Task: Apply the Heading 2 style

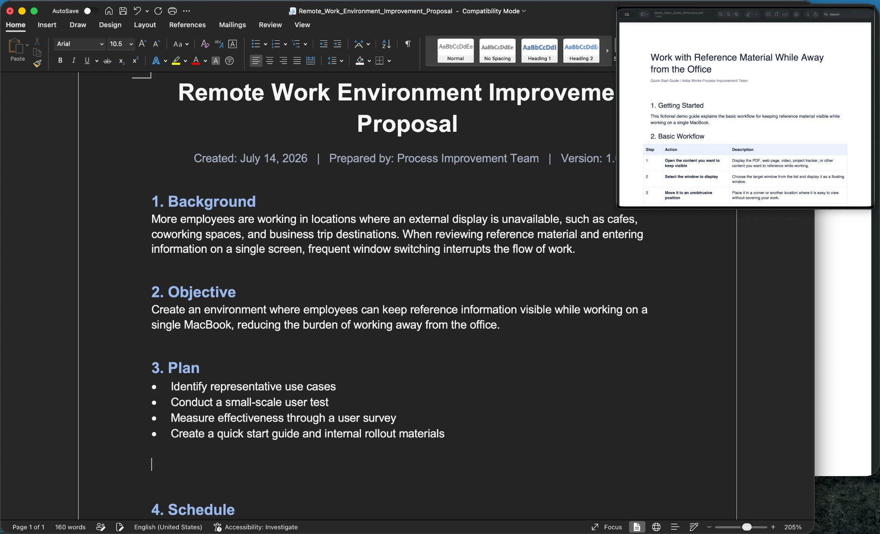Action: 581,51
